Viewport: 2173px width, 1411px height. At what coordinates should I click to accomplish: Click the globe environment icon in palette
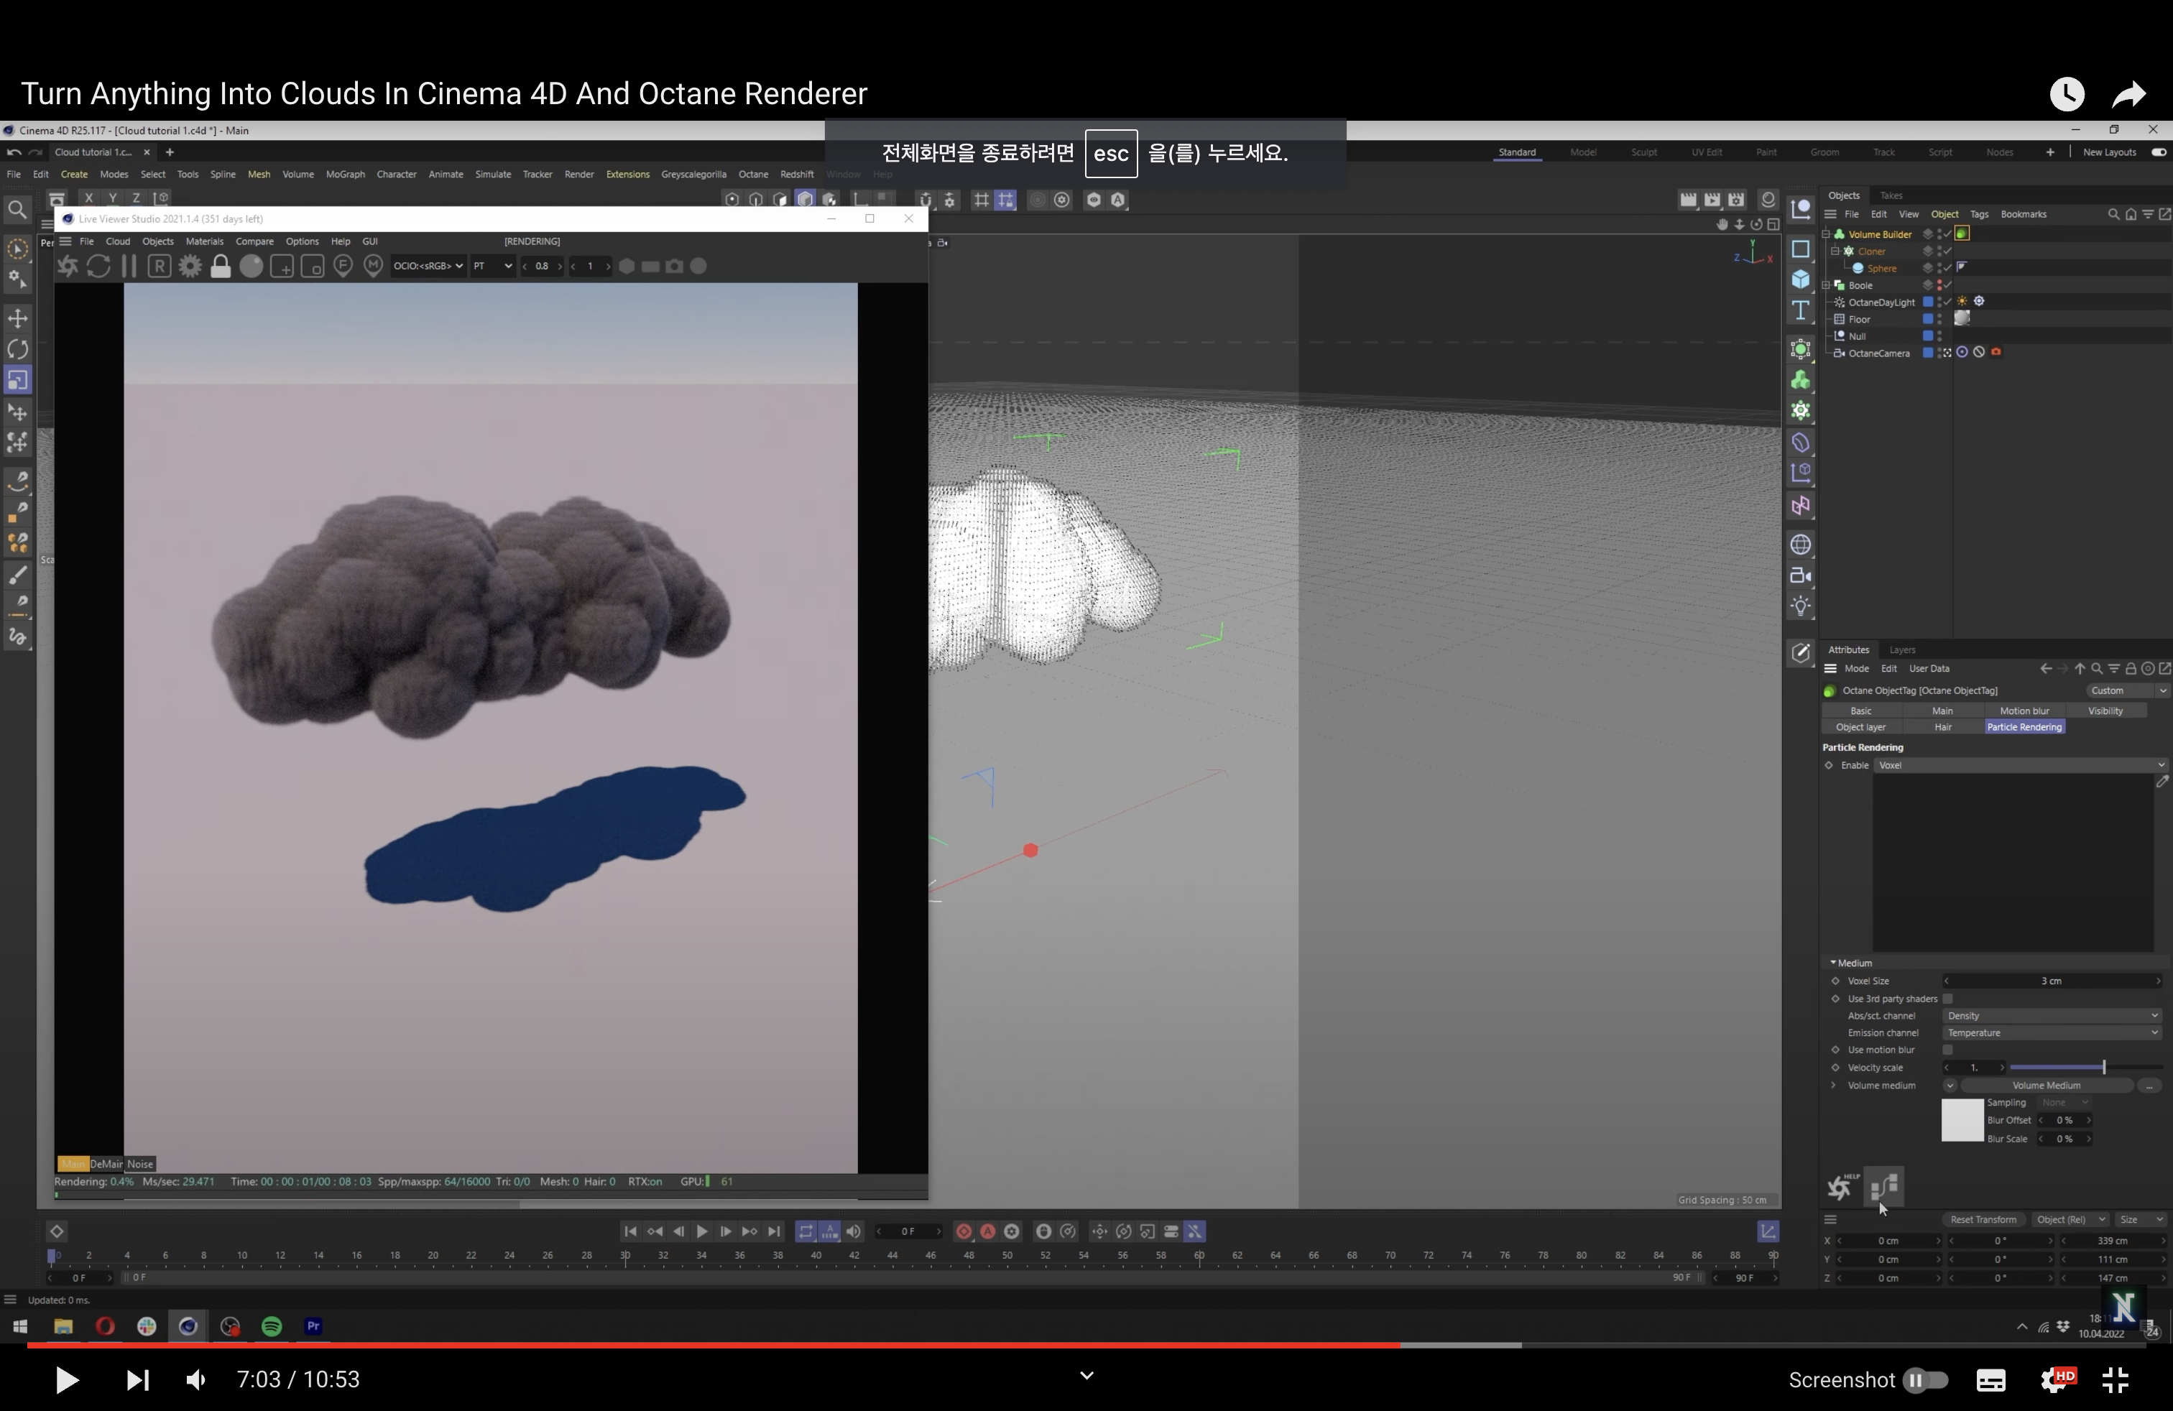(x=1801, y=545)
